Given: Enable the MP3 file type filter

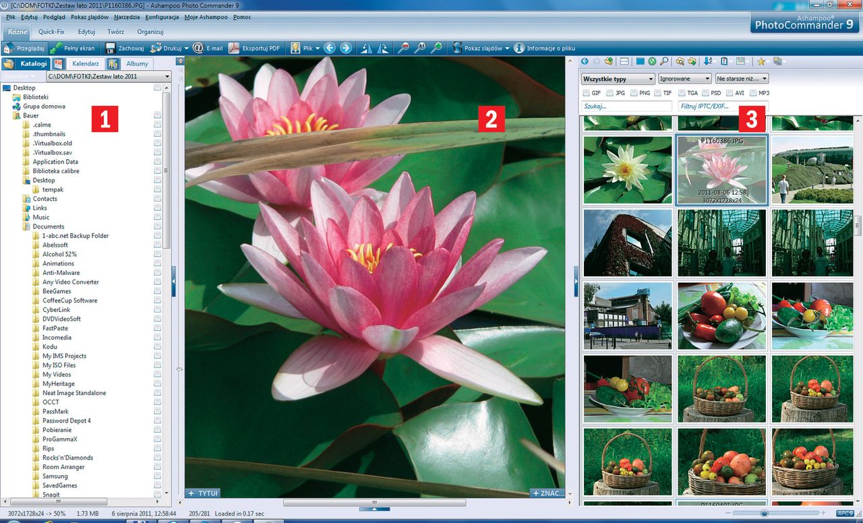Looking at the screenshot, I should [x=752, y=93].
